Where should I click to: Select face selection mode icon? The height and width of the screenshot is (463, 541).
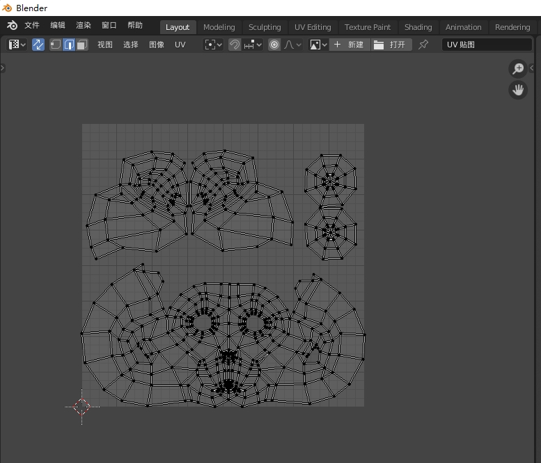point(81,45)
